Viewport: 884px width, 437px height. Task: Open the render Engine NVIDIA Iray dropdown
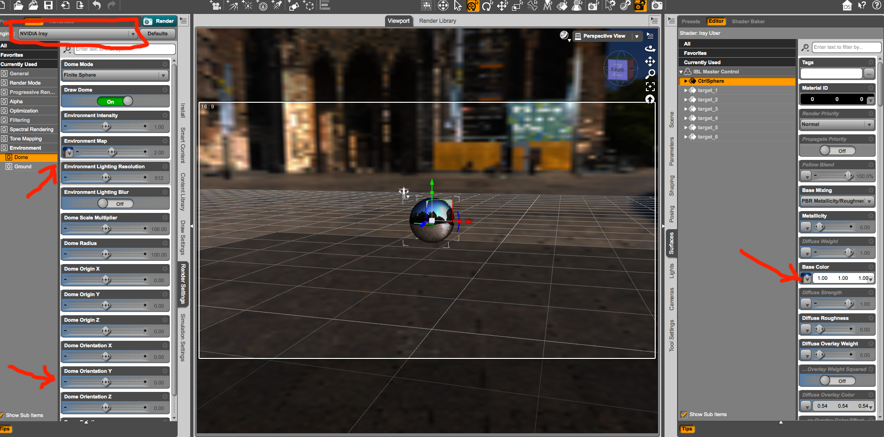click(x=77, y=33)
